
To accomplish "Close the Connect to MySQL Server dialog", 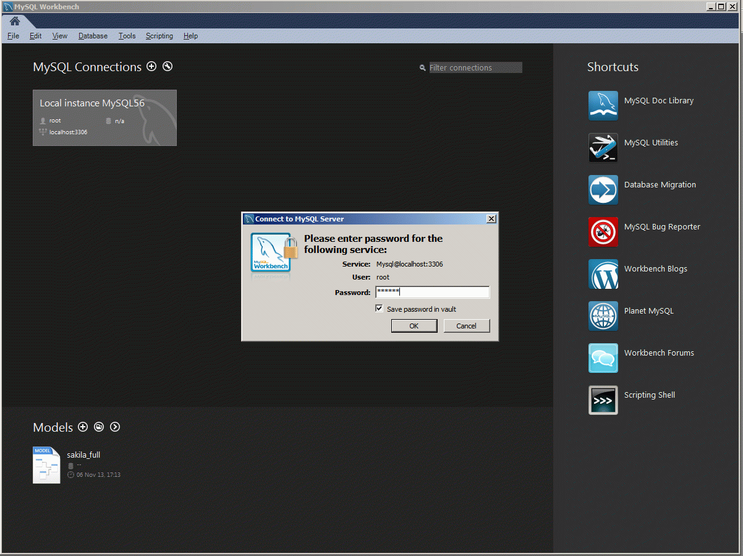I will pyautogui.click(x=491, y=219).
